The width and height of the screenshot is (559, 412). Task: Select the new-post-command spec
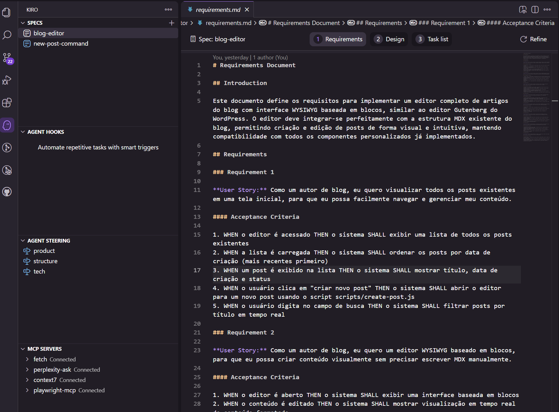click(x=98, y=43)
